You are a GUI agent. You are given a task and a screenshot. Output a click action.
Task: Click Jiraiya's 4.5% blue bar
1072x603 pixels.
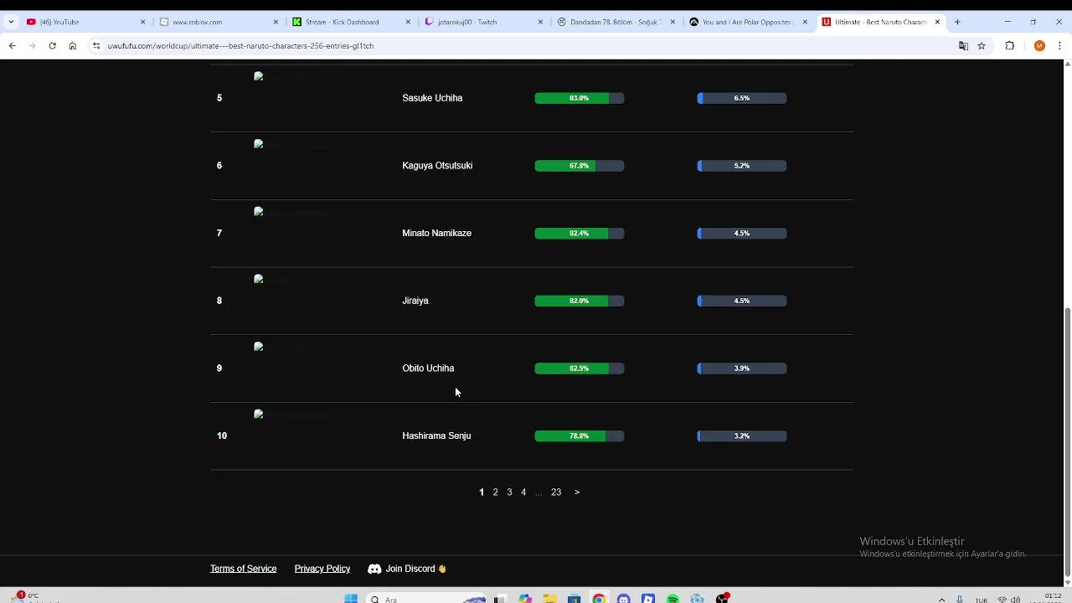742,301
